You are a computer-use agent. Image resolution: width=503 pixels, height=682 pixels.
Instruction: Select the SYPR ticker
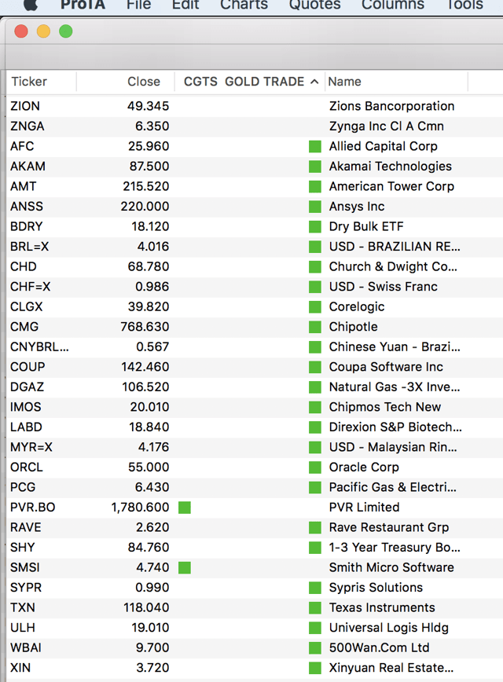(x=26, y=588)
